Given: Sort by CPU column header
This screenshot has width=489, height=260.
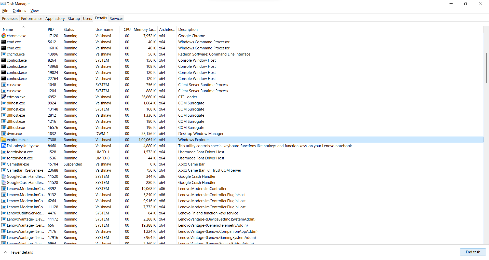Looking at the screenshot, I should 127,30.
